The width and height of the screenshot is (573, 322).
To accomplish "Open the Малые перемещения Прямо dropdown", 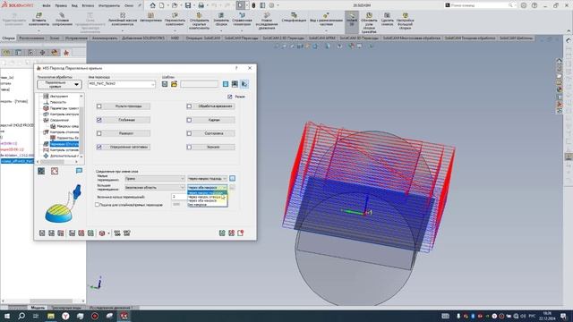I will pyautogui.click(x=155, y=179).
